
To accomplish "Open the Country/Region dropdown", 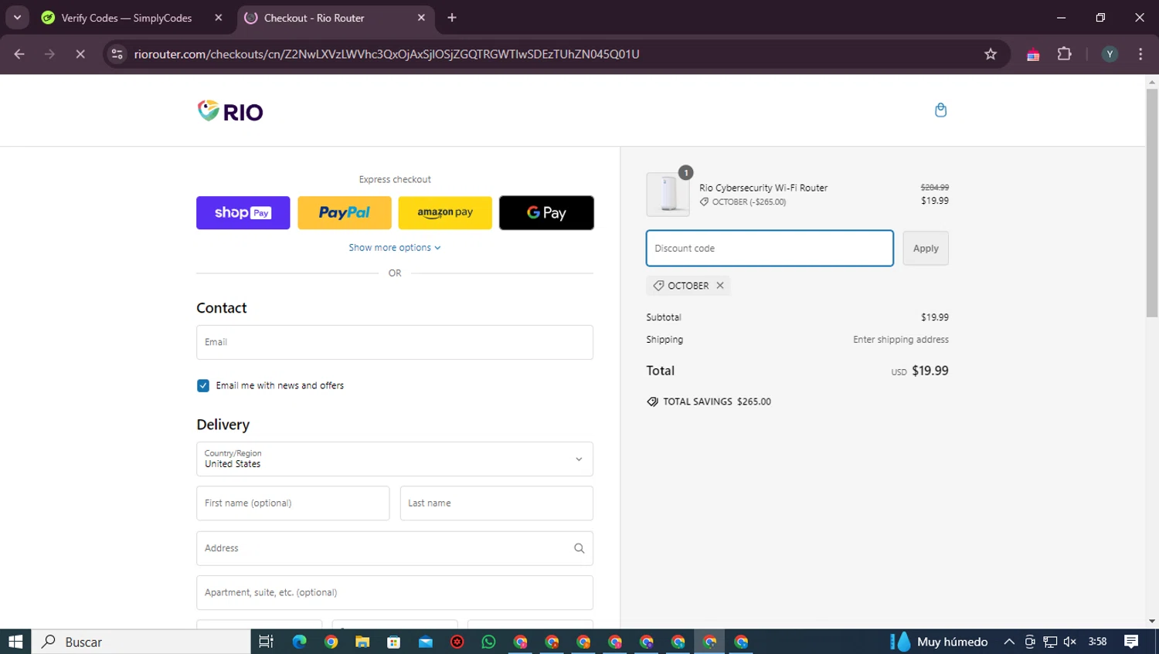I will tap(395, 459).
